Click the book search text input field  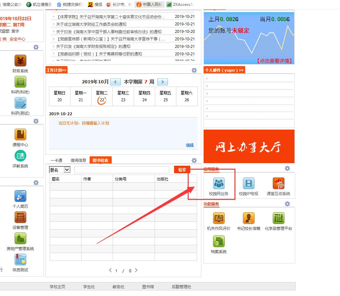coord(121,170)
